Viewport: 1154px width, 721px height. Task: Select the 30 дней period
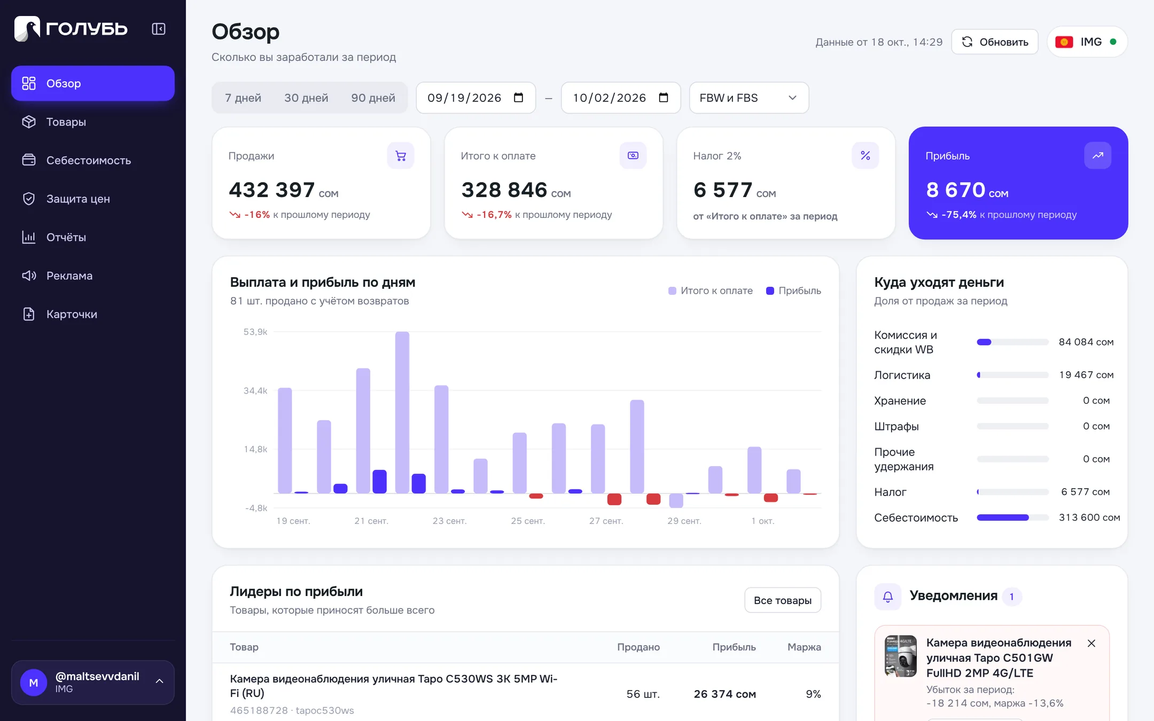pyautogui.click(x=306, y=98)
